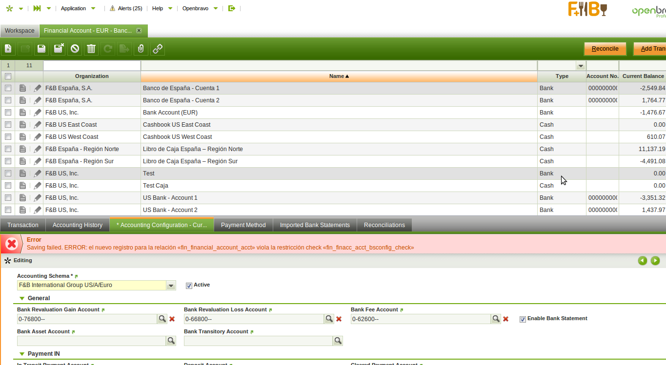Check the US Bank - Account 2 row checkbox
Viewport: 666px width, 365px height.
coord(8,210)
